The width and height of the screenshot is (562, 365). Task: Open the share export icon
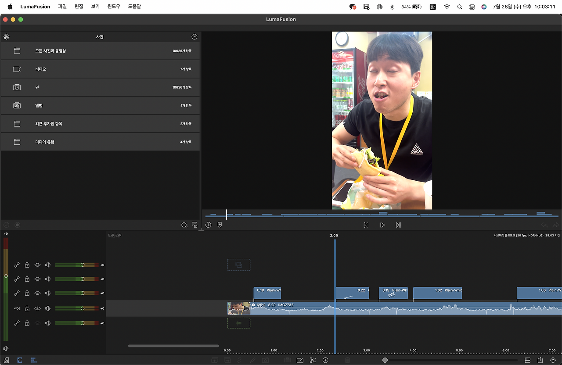[540, 360]
